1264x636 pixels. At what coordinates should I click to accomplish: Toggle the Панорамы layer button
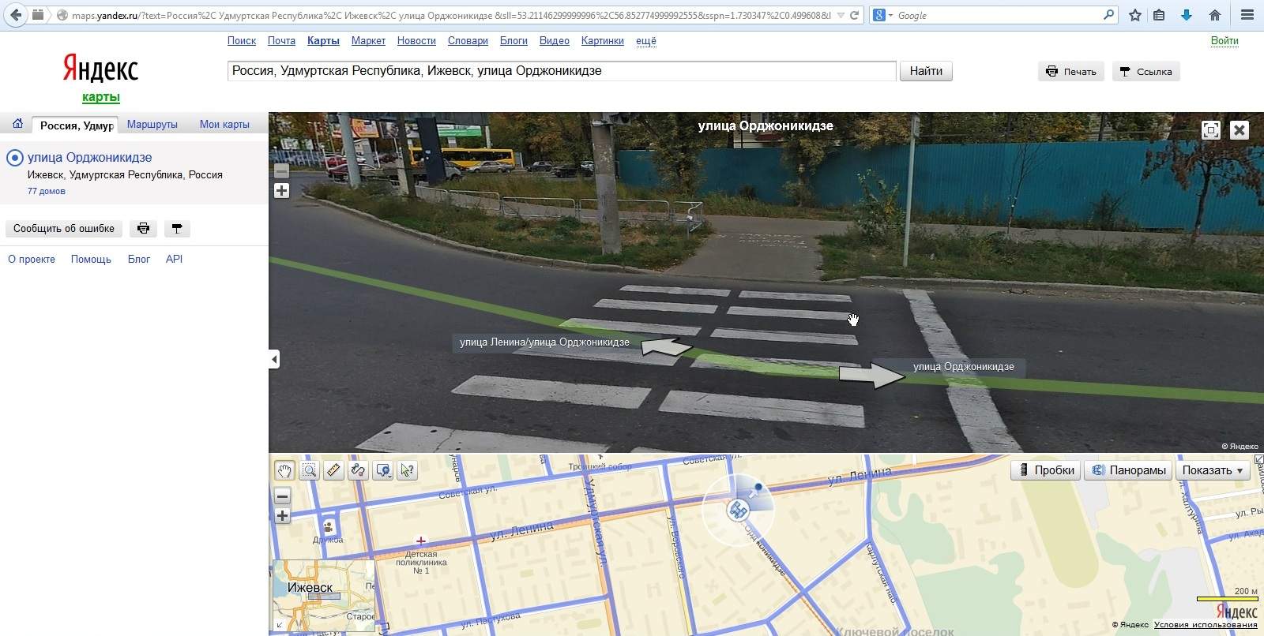[x=1128, y=470]
